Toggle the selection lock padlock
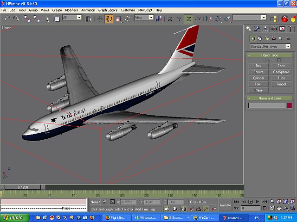 tap(104, 202)
